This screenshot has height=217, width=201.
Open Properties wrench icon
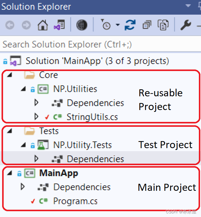tap(185, 25)
